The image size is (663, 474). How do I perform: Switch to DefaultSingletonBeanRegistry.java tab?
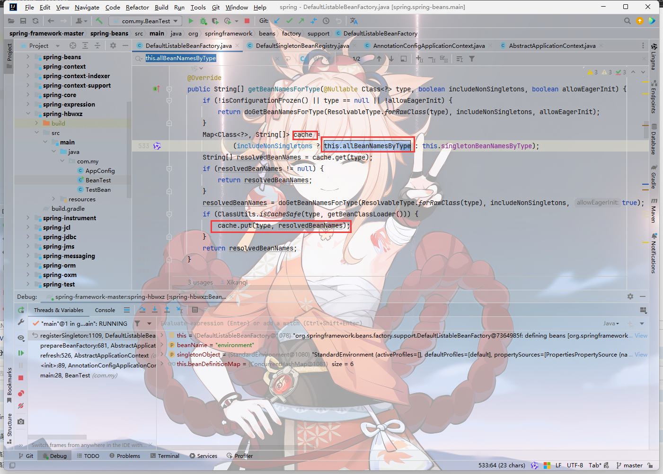302,46
